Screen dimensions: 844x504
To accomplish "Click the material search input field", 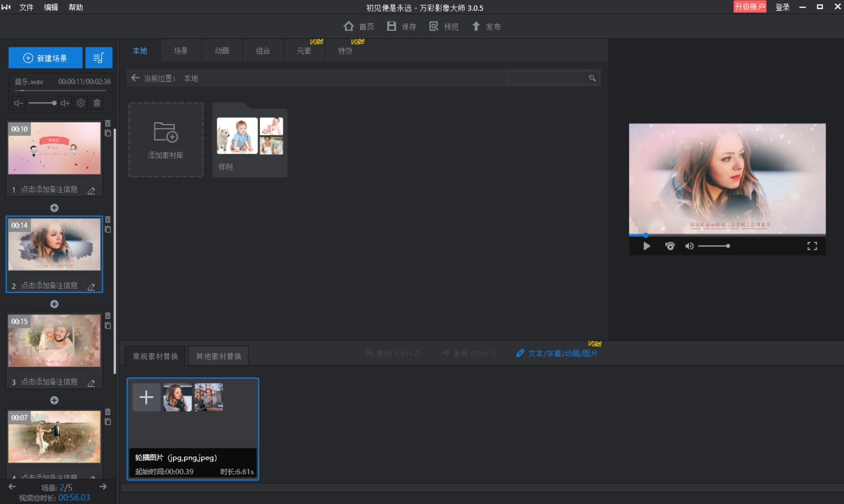I will click(547, 78).
